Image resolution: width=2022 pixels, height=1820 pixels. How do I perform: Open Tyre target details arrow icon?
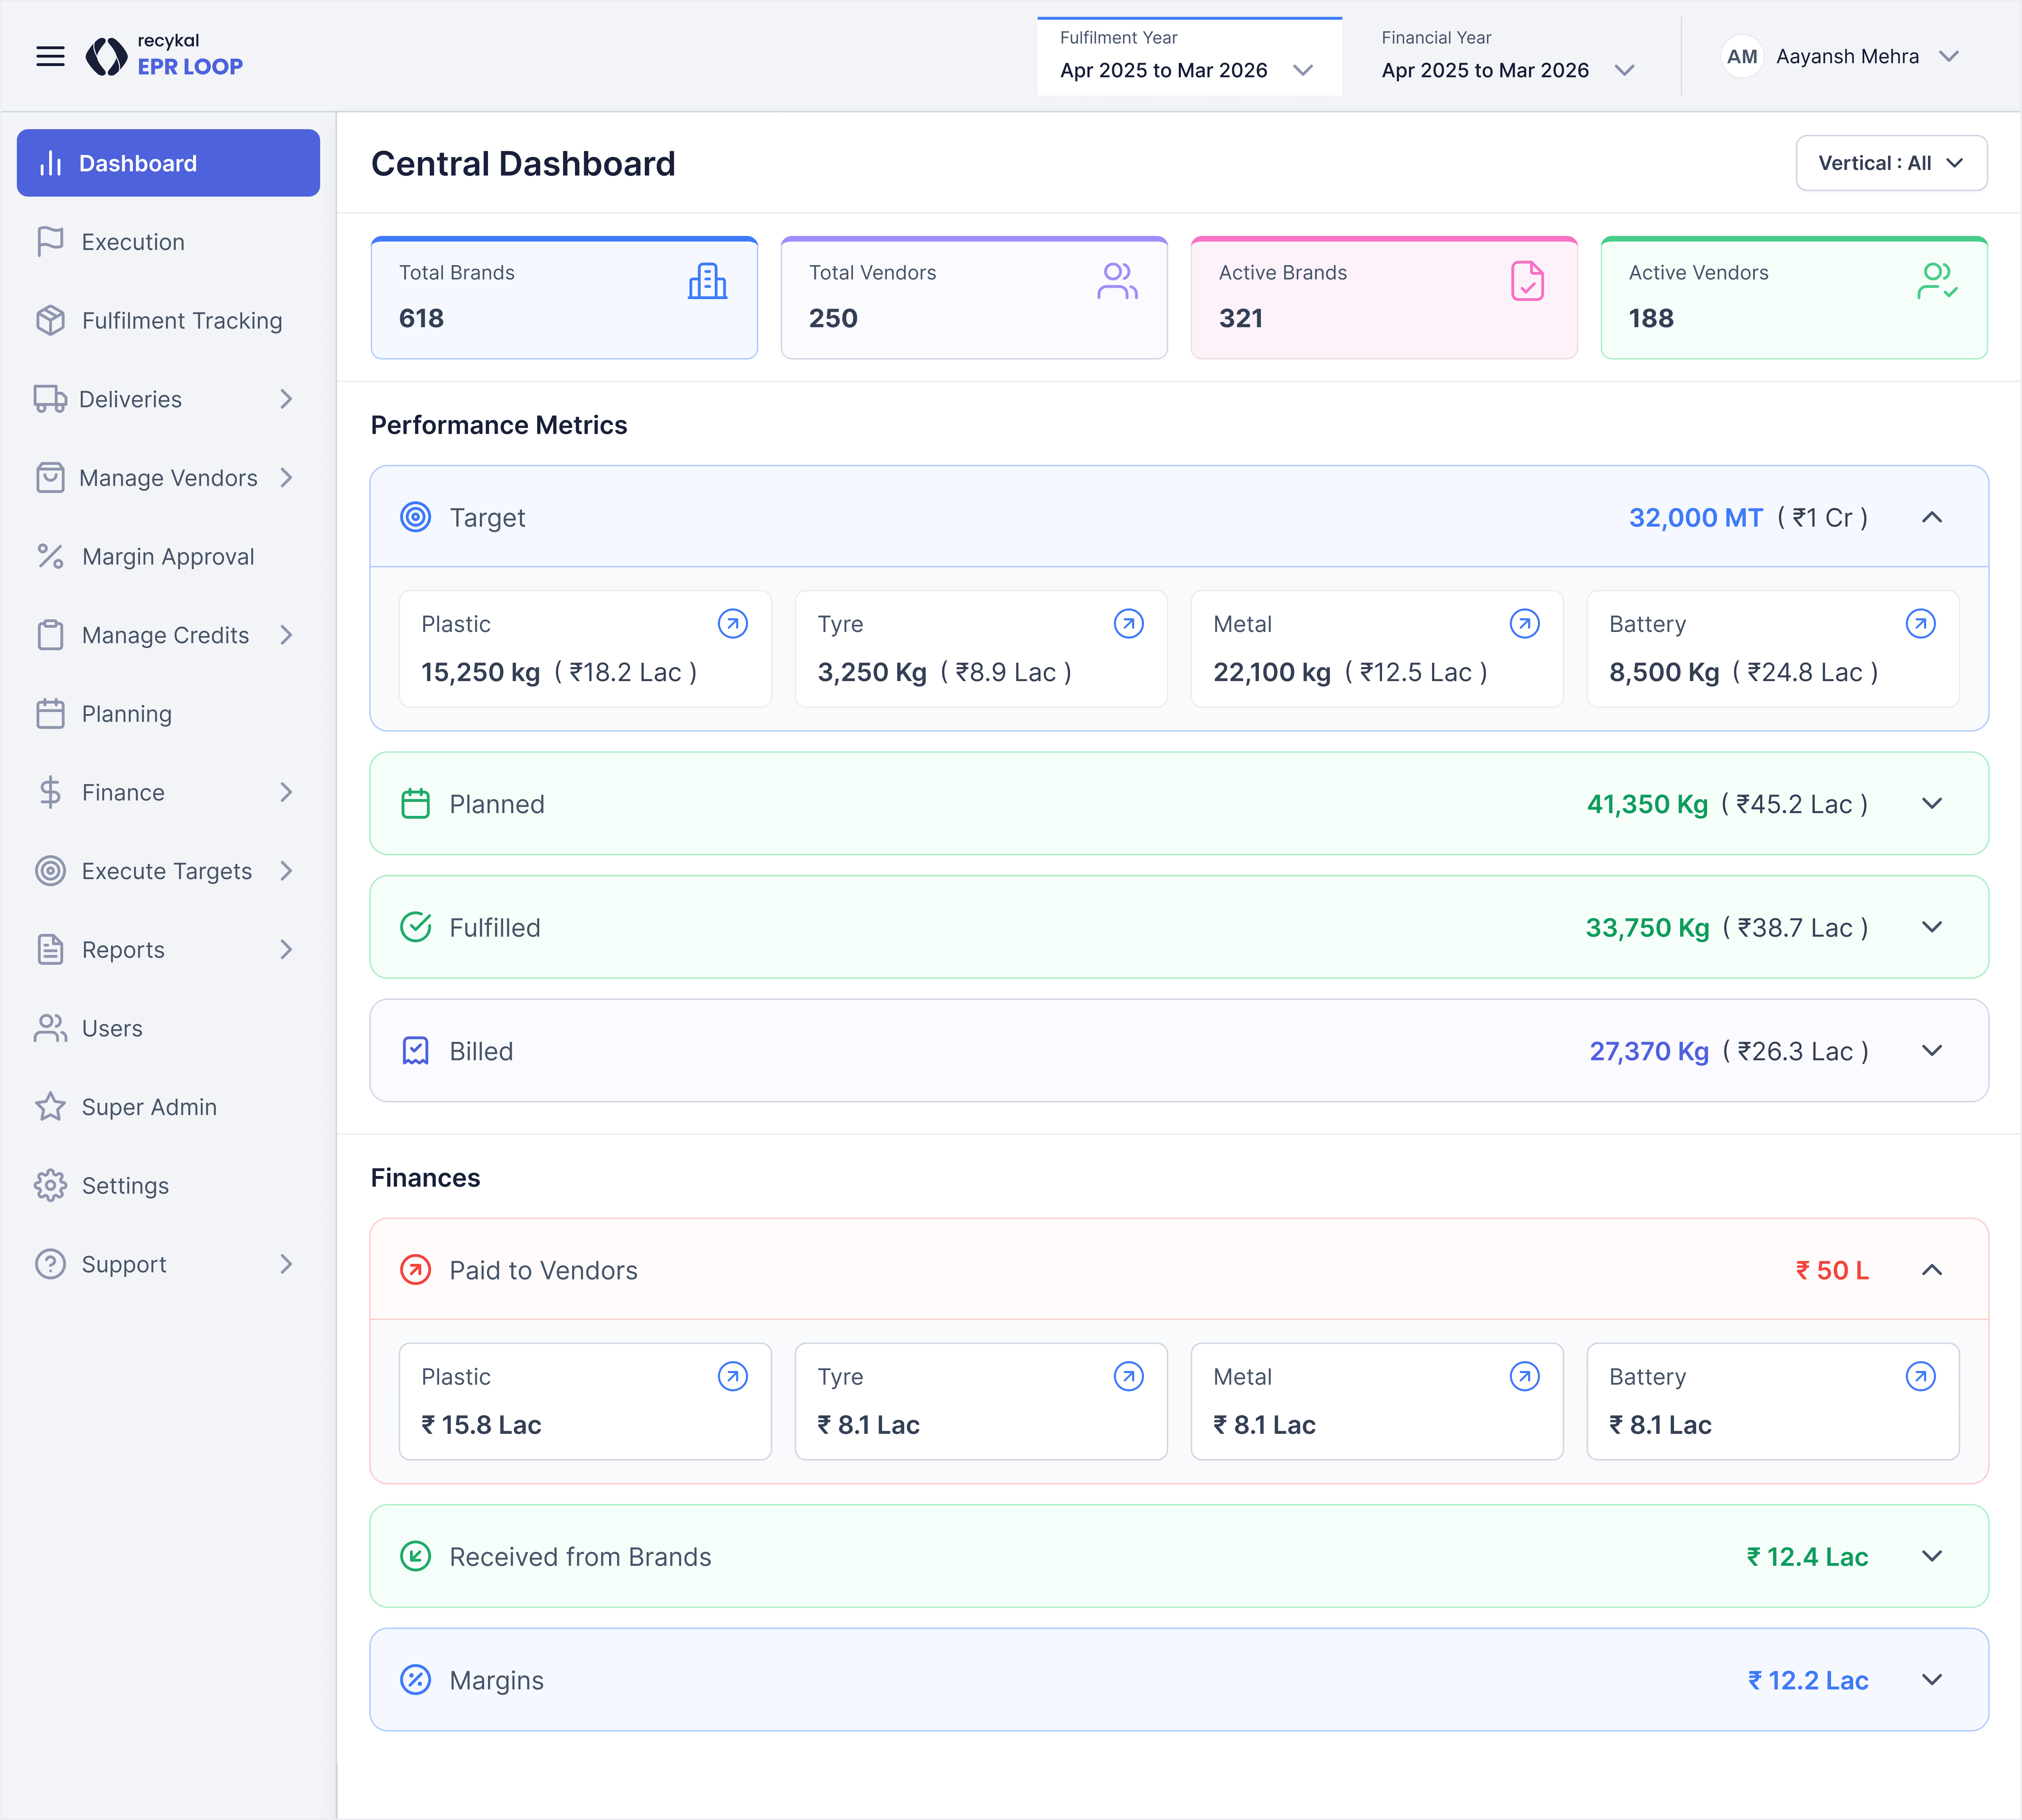tap(1128, 624)
